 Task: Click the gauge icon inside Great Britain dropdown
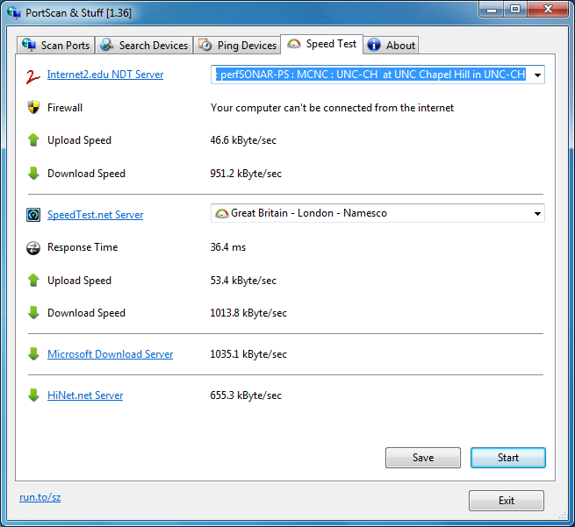221,213
